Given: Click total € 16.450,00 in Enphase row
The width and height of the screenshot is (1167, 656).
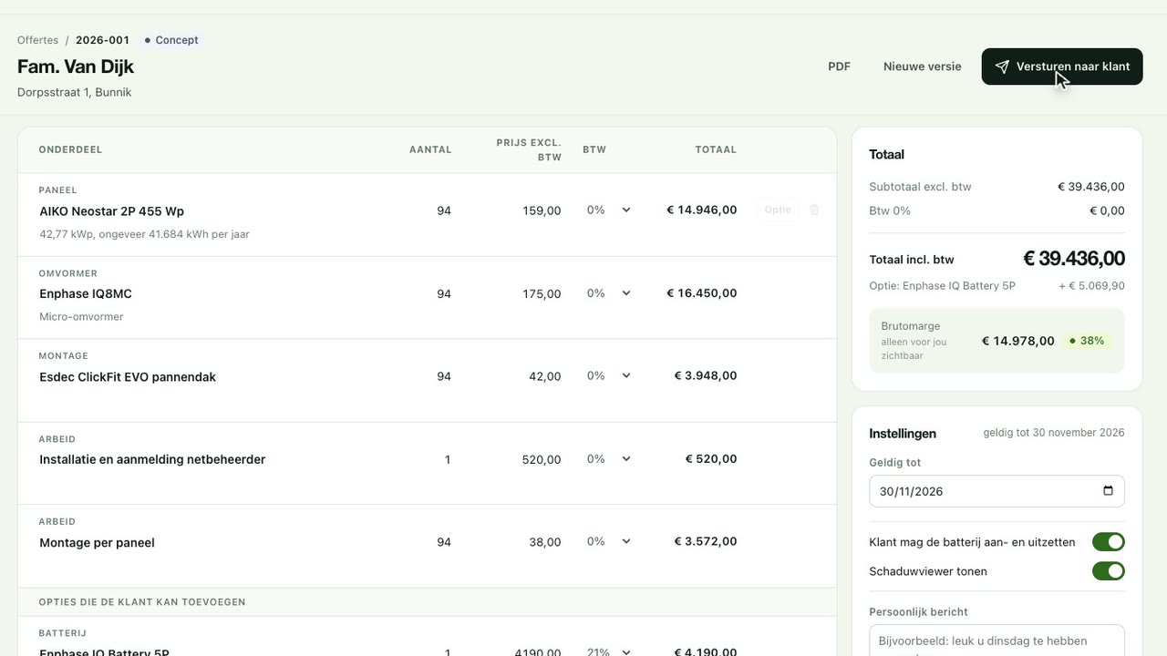Looking at the screenshot, I should (701, 293).
